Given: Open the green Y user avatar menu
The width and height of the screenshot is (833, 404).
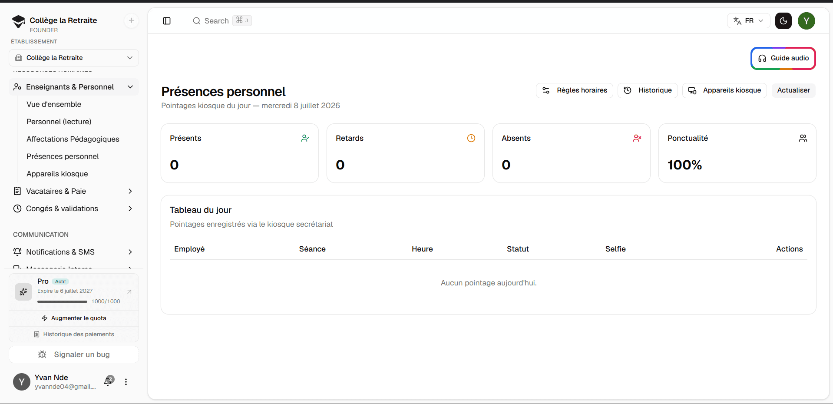Looking at the screenshot, I should 807,21.
